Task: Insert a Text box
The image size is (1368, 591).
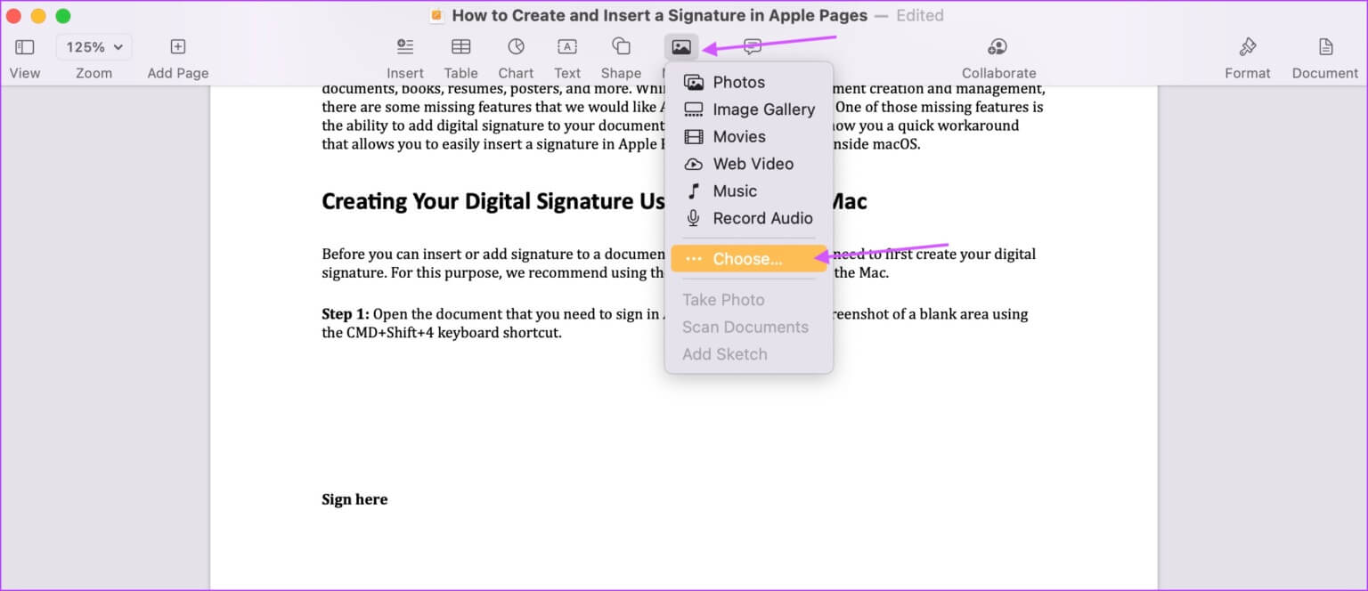Action: [x=566, y=47]
